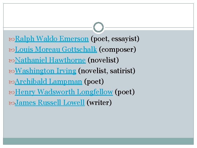The width and height of the screenshot is (197, 148).
Task: Visit the Archibald Lampman link
Action: pos(48,81)
